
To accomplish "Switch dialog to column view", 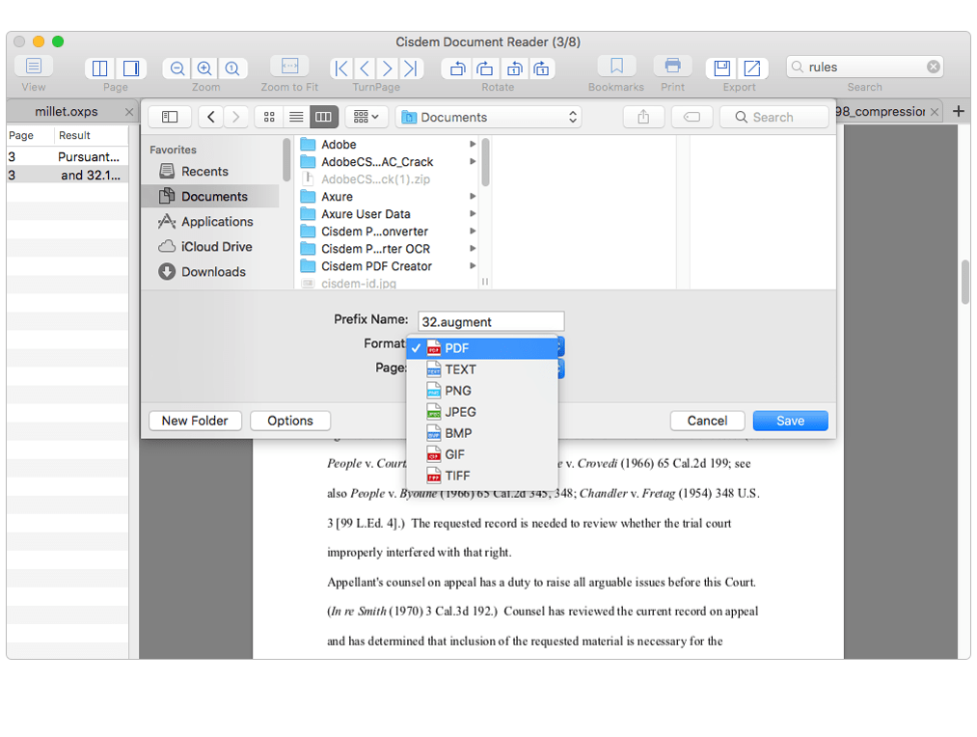I will [x=323, y=117].
